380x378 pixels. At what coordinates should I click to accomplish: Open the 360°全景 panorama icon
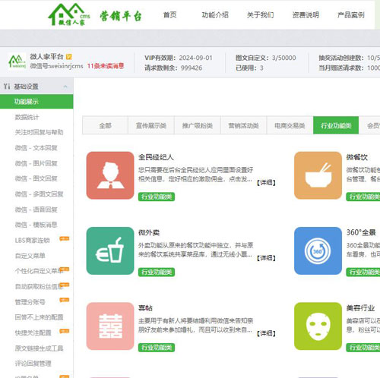tap(318, 250)
